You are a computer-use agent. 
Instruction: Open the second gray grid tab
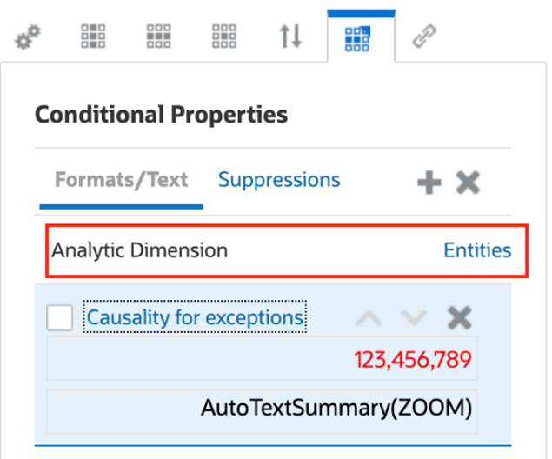point(158,38)
